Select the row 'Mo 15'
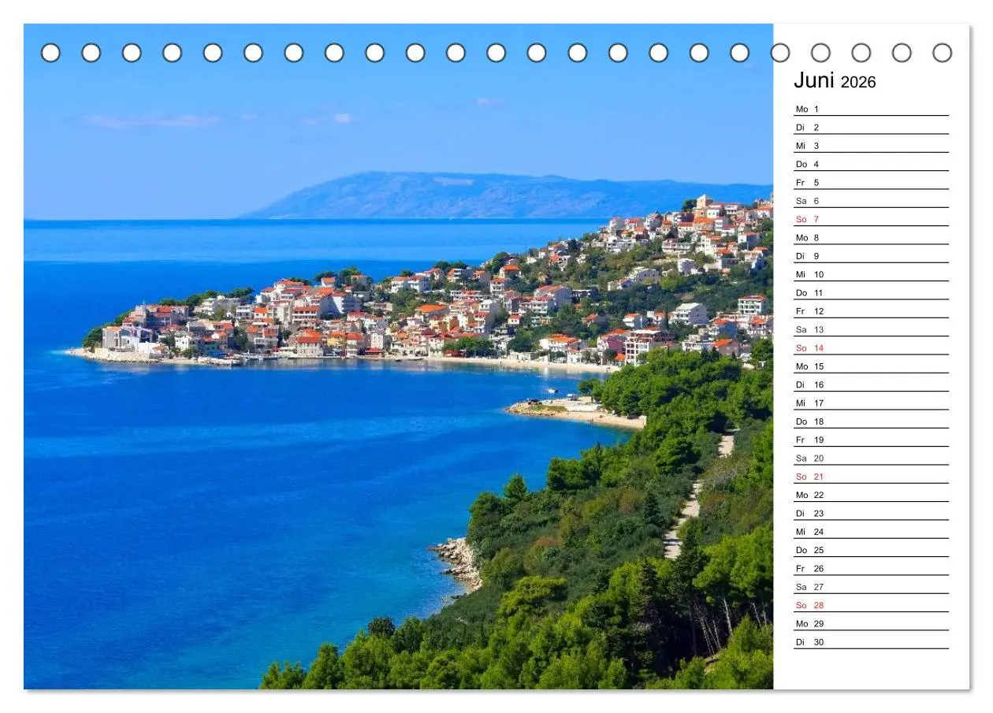 tap(871, 366)
